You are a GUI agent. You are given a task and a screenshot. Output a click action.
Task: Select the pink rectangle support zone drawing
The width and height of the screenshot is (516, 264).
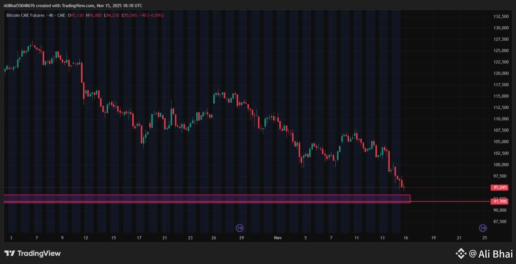207,199
